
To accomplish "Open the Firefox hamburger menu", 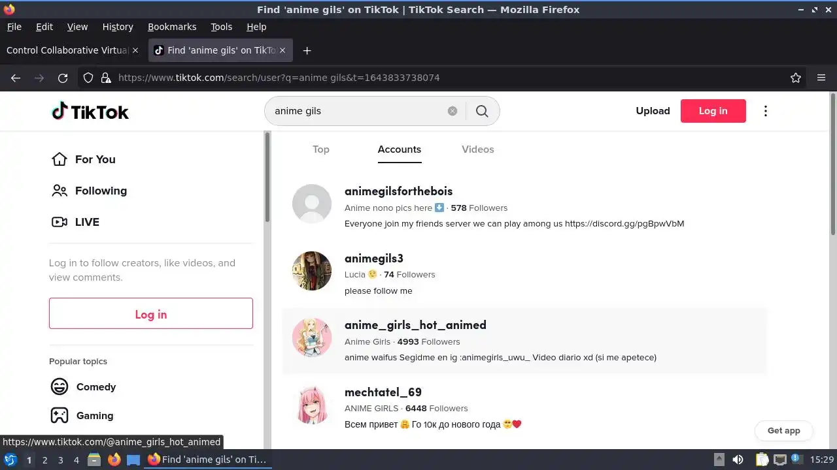I will (x=821, y=78).
